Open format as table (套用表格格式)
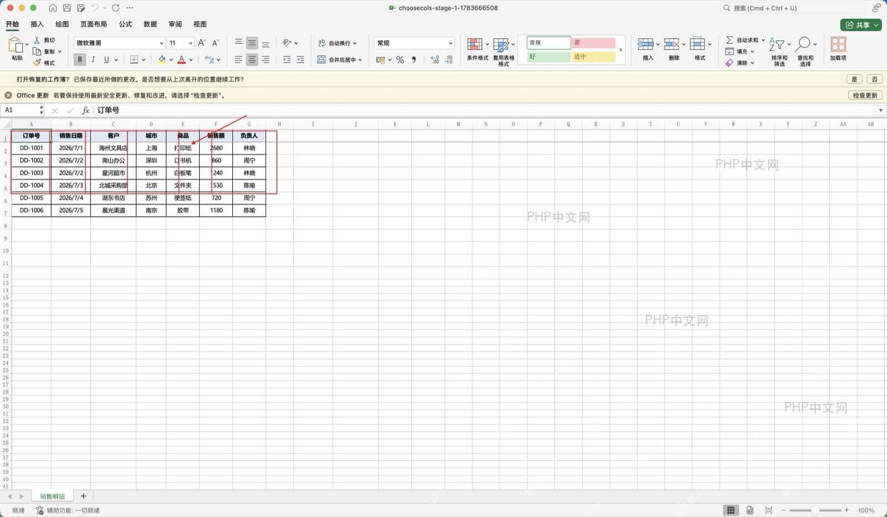887x517 pixels. click(x=503, y=52)
